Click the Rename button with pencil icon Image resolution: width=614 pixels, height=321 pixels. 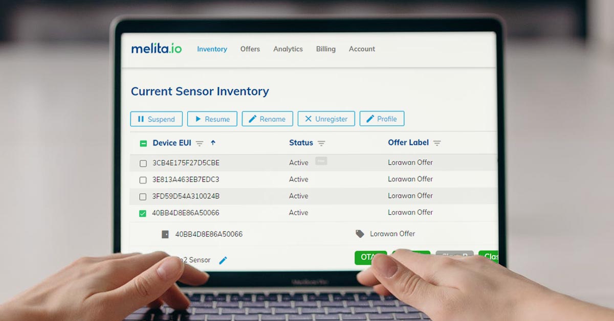click(x=267, y=119)
